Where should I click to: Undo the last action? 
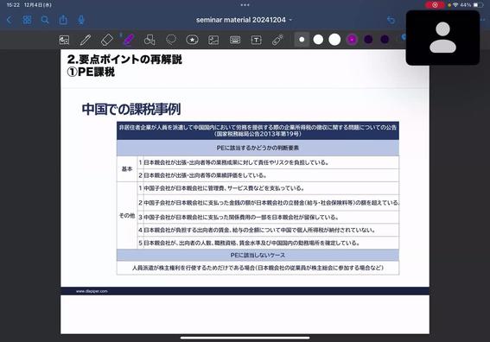click(x=391, y=20)
